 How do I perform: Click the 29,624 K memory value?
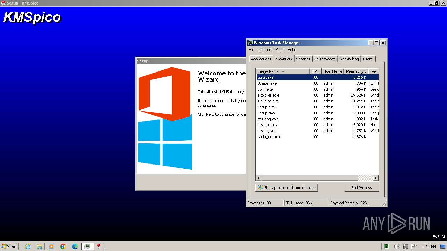coord(359,95)
